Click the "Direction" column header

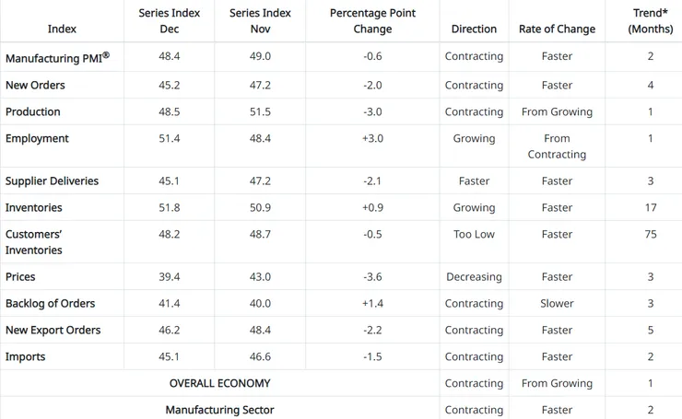click(x=474, y=29)
